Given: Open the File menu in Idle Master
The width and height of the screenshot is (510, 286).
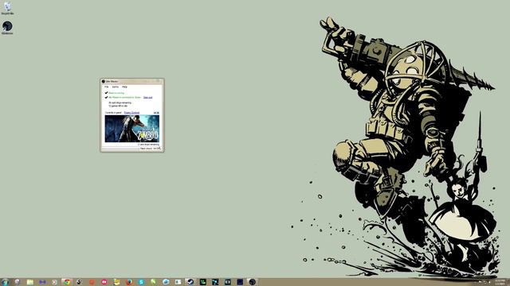Looking at the screenshot, I should point(106,87).
